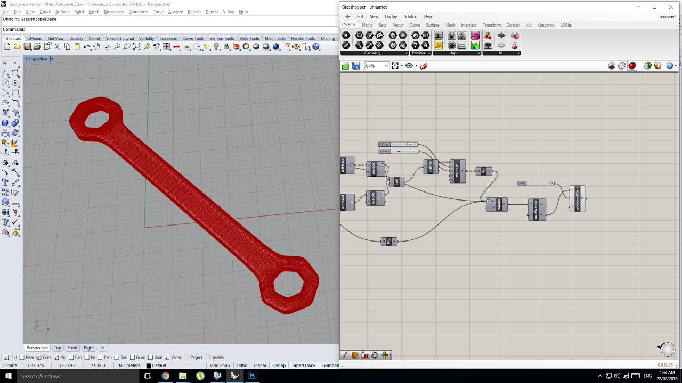The width and height of the screenshot is (682, 383).
Task: Toggle the Int osnap checkbox
Action: 88,357
